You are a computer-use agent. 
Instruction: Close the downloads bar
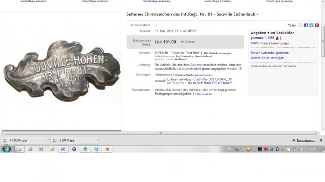coord(321,140)
